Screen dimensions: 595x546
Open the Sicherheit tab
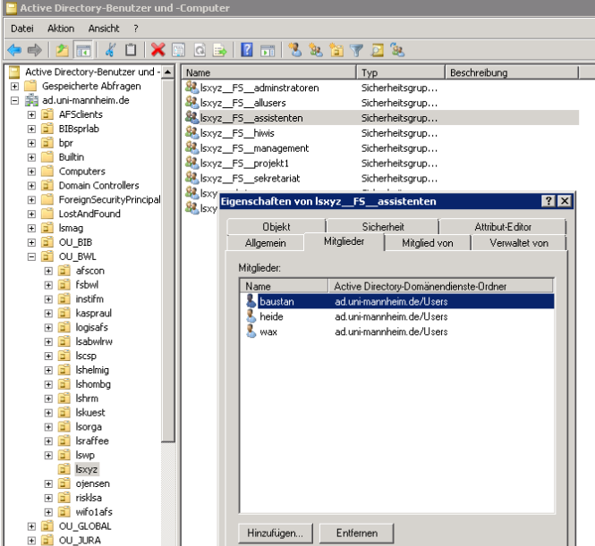pos(383,227)
